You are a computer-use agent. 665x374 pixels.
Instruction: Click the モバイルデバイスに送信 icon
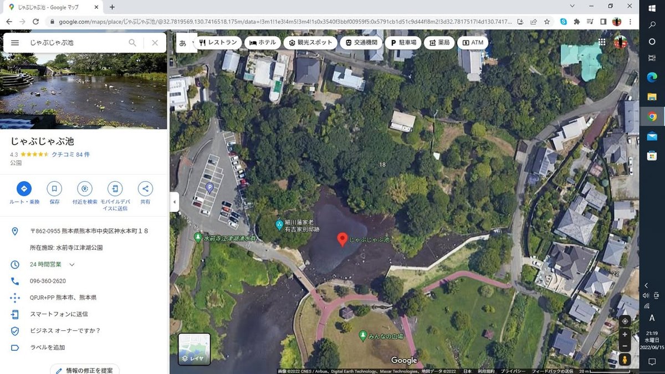115,188
